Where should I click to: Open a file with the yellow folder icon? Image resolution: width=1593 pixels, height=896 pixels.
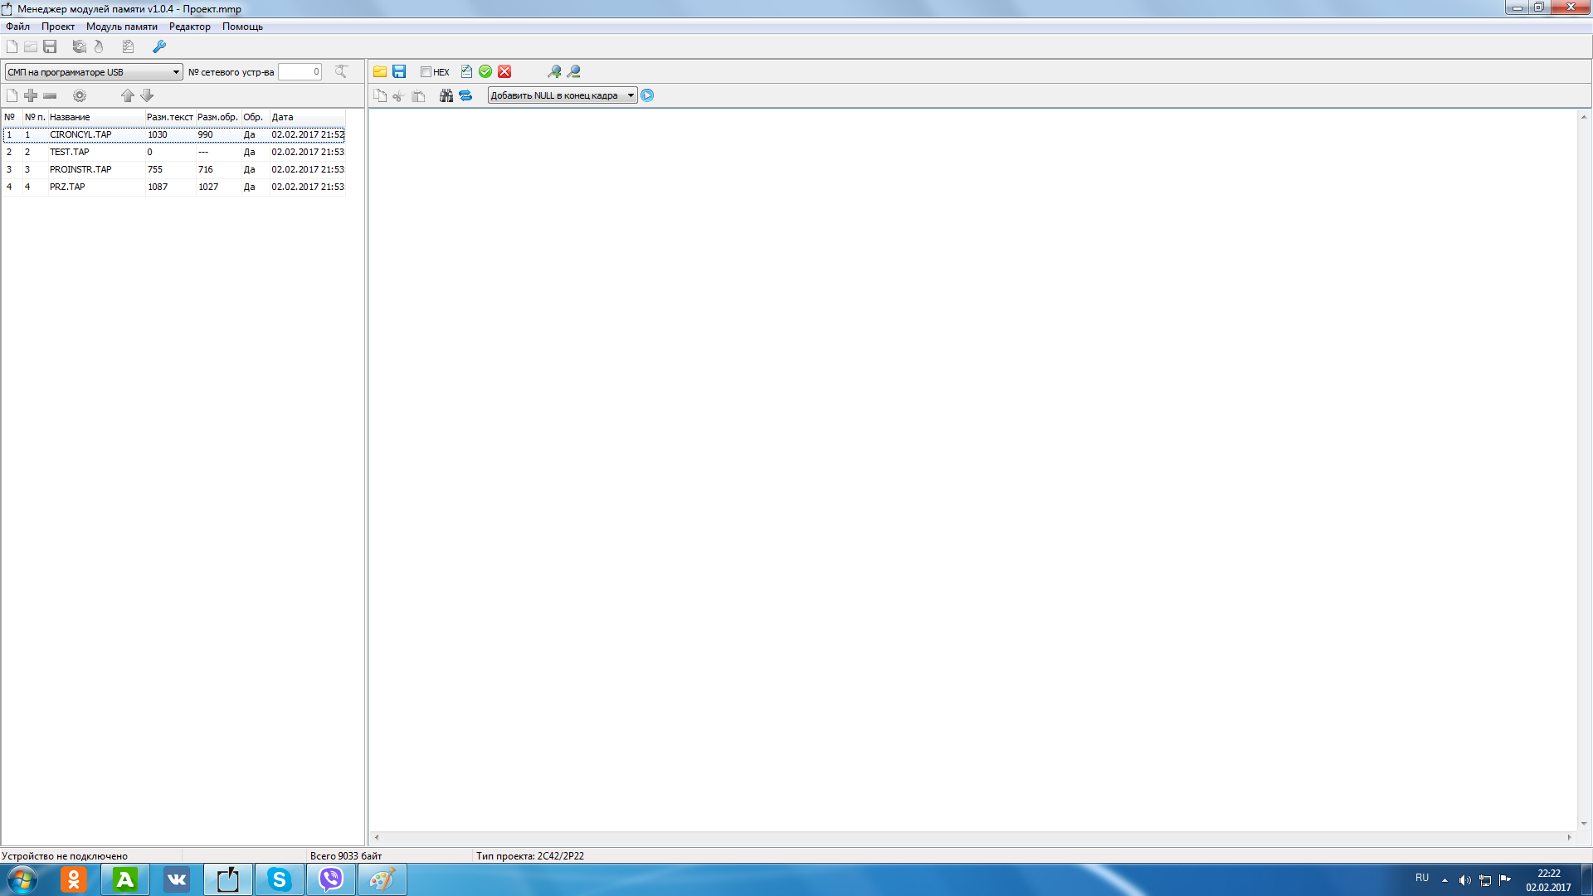380,71
